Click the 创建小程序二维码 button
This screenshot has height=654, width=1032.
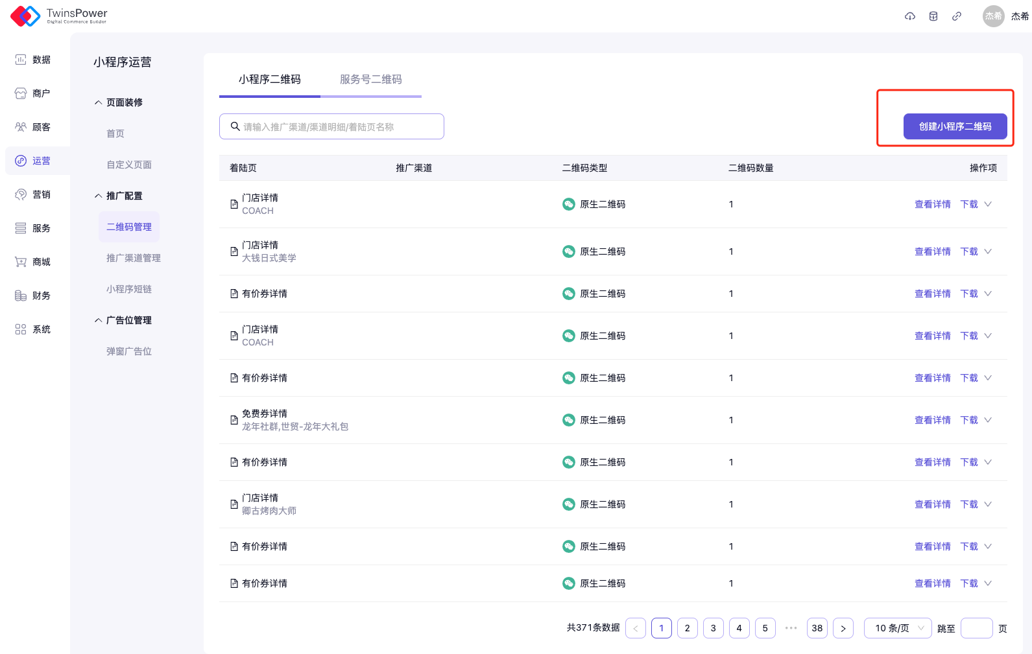[955, 126]
